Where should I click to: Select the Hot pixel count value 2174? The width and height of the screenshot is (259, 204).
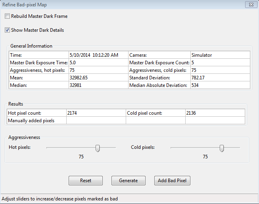73,113
